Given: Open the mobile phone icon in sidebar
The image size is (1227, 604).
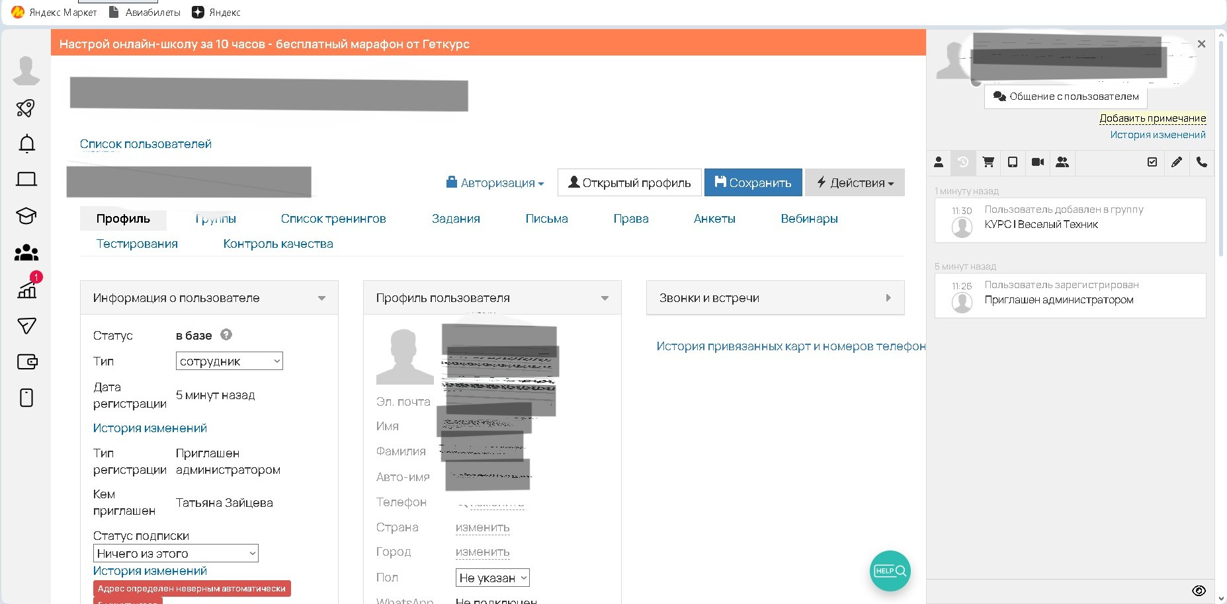Looking at the screenshot, I should click(x=26, y=398).
